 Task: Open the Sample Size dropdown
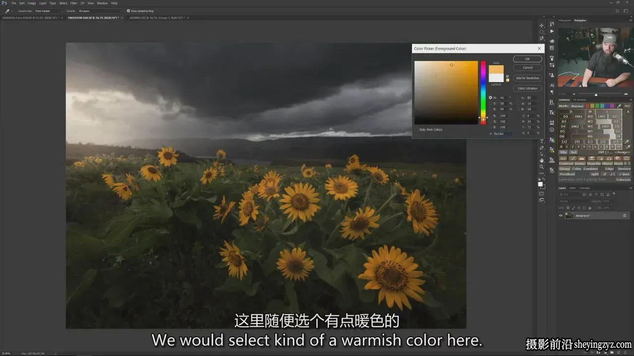click(x=49, y=10)
